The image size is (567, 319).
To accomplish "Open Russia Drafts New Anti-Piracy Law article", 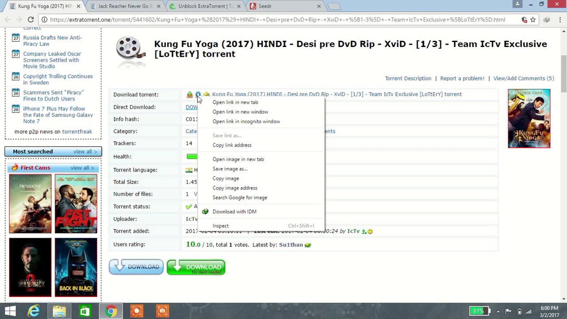I will tap(52, 41).
